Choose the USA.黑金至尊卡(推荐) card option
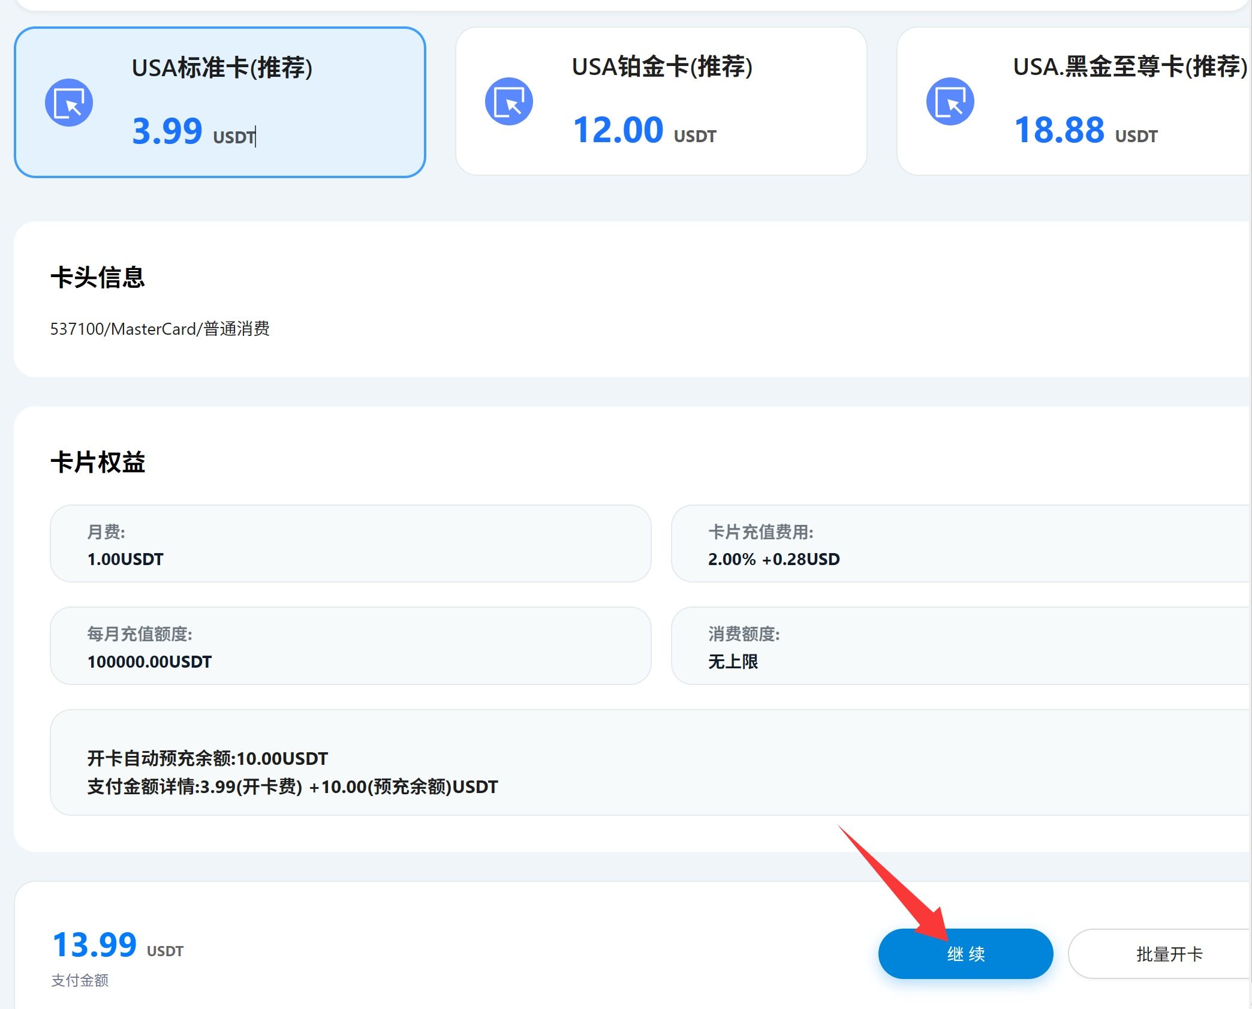 click(x=1130, y=67)
